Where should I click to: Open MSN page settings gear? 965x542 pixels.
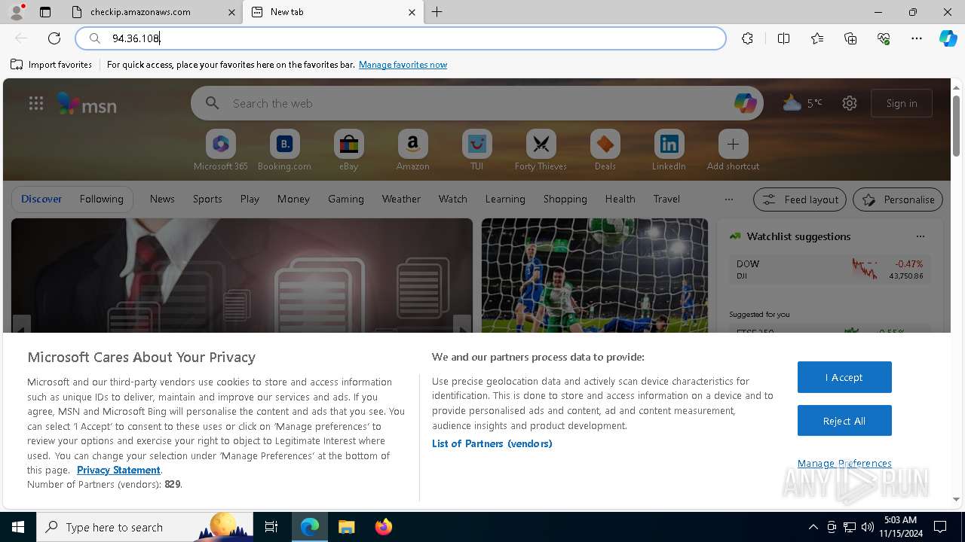850,103
